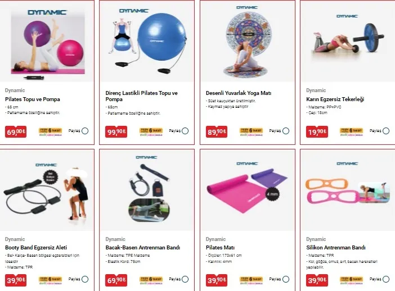Select Paylaş option for Desenli Yuvarlak Yoga Matı

click(x=286, y=131)
